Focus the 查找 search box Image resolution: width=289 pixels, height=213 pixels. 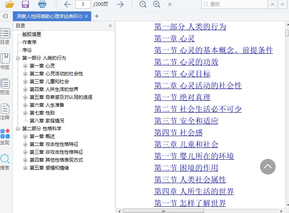coord(235,4)
